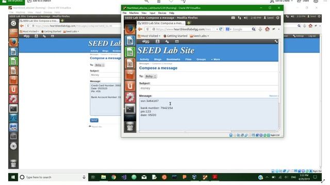Viewport: 330px width, 185px height.
Task: Click Firefox home icon in background VM
Action: point(310,26)
